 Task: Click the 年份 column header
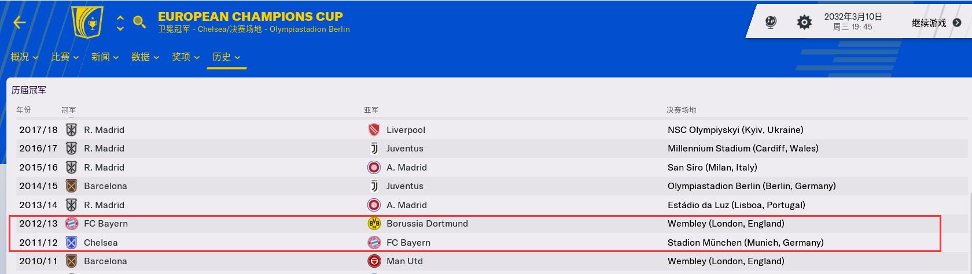pos(24,110)
